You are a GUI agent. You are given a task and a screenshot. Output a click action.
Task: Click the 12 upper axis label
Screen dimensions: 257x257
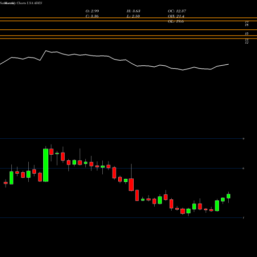pos(247,43)
